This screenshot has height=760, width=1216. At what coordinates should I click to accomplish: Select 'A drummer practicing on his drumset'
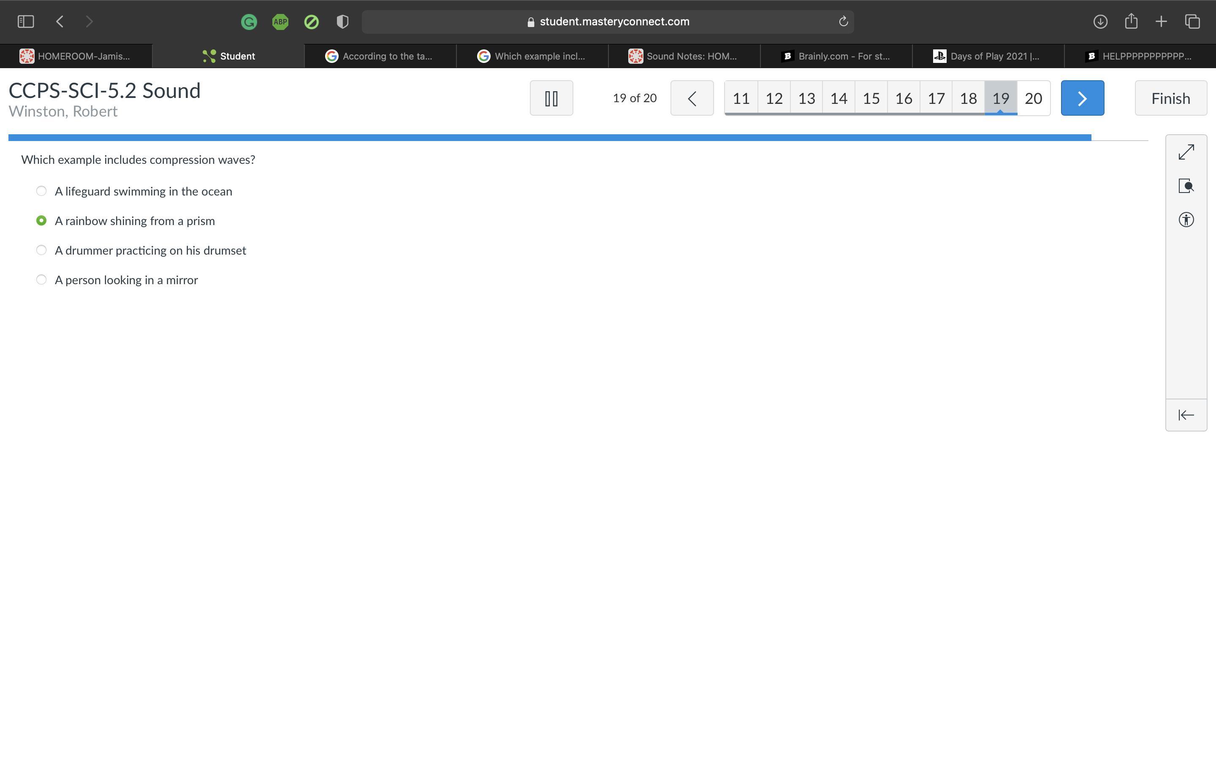point(42,250)
